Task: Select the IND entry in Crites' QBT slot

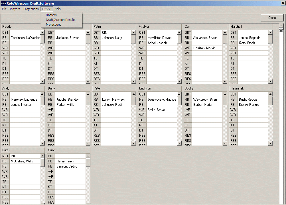Action: [x=25, y=156]
